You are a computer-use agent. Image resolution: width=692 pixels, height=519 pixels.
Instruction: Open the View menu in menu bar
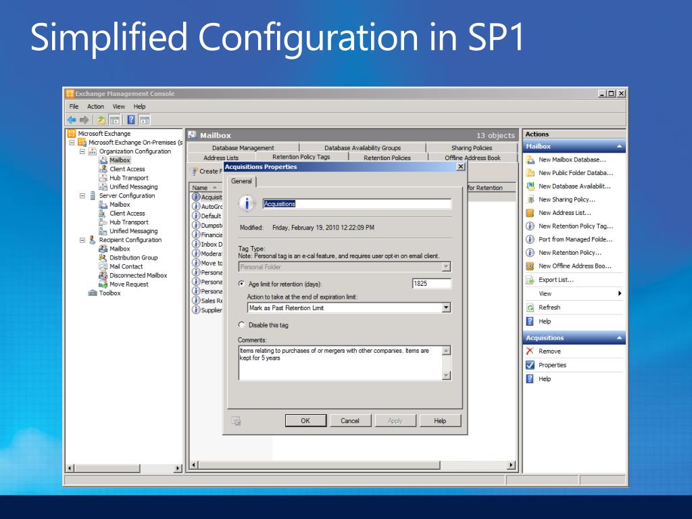tap(119, 106)
